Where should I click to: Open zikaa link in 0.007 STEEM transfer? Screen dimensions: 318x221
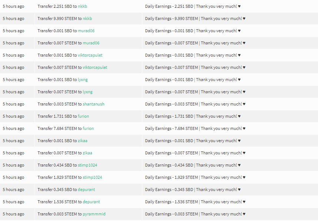coord(87,153)
